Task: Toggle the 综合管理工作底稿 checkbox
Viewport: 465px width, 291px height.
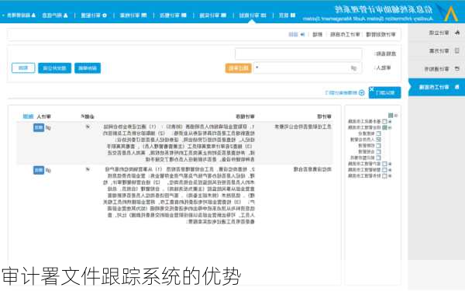Action: (384, 127)
